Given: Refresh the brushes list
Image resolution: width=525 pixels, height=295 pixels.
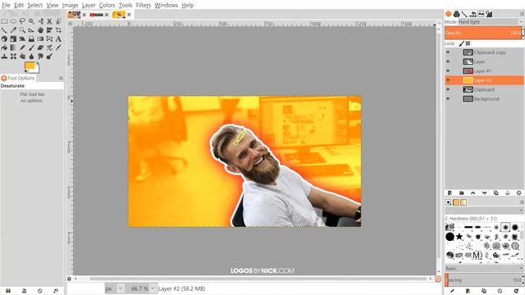Looking at the screenshot, I should pos(516,291).
